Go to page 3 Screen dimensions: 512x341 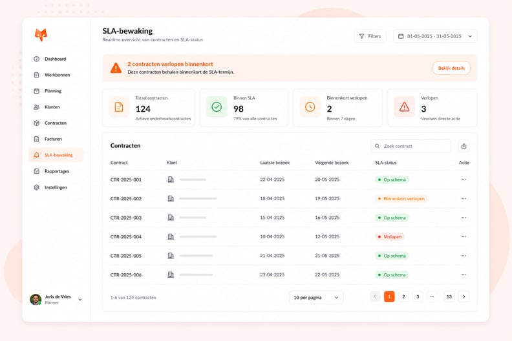[x=418, y=296]
